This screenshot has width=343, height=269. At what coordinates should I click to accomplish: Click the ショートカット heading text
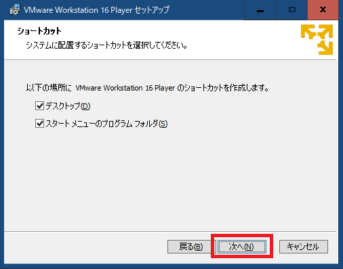click(x=39, y=31)
